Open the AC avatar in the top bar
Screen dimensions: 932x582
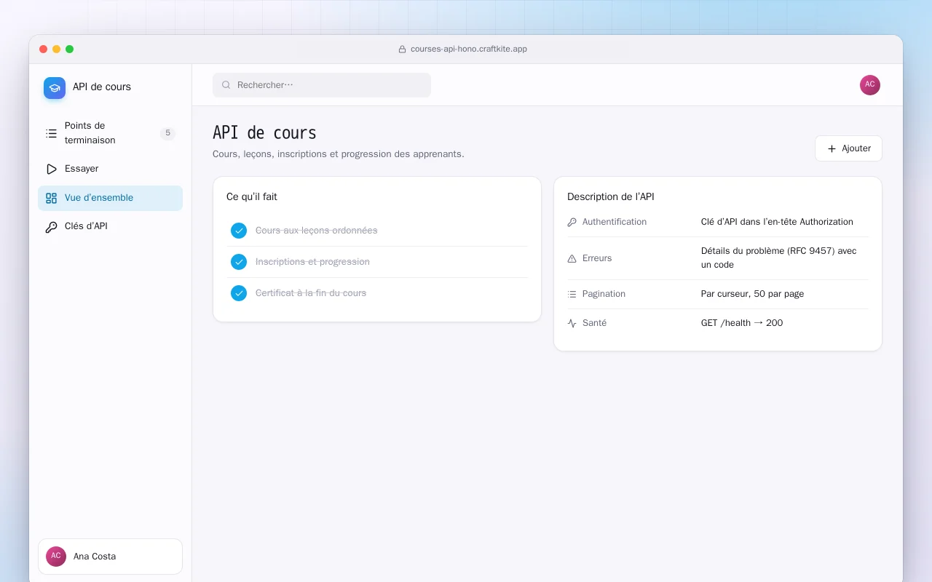pos(870,85)
